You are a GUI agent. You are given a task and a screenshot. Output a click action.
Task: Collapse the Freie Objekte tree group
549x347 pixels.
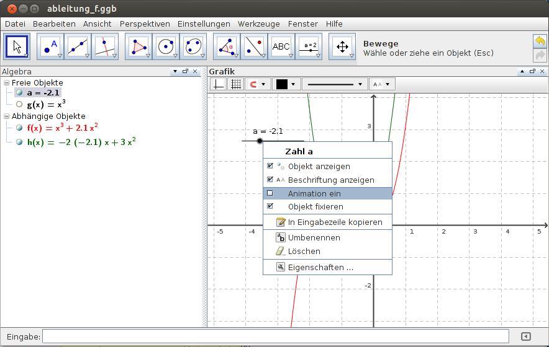6,82
